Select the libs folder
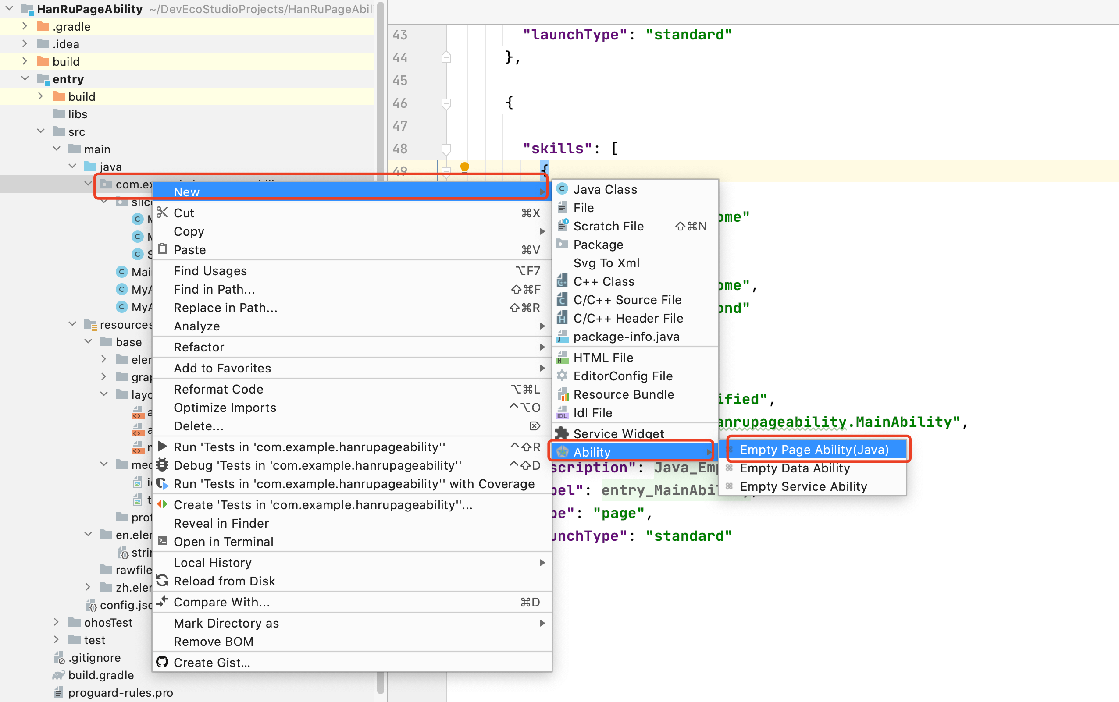The image size is (1119, 702). pyautogui.click(x=78, y=114)
